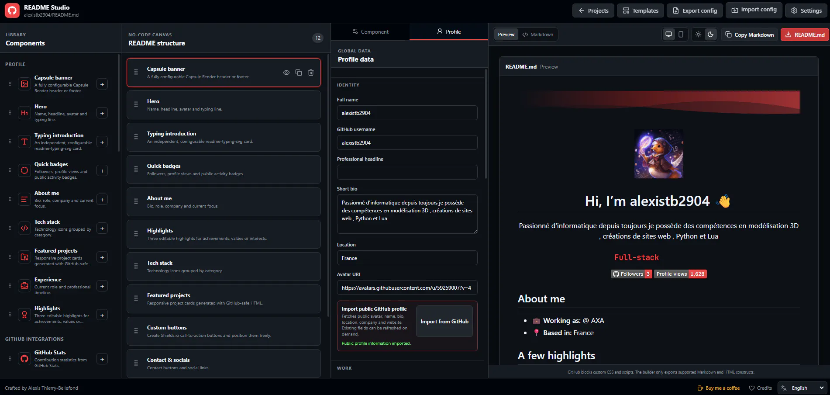Click the avatar image in preview

(x=659, y=154)
